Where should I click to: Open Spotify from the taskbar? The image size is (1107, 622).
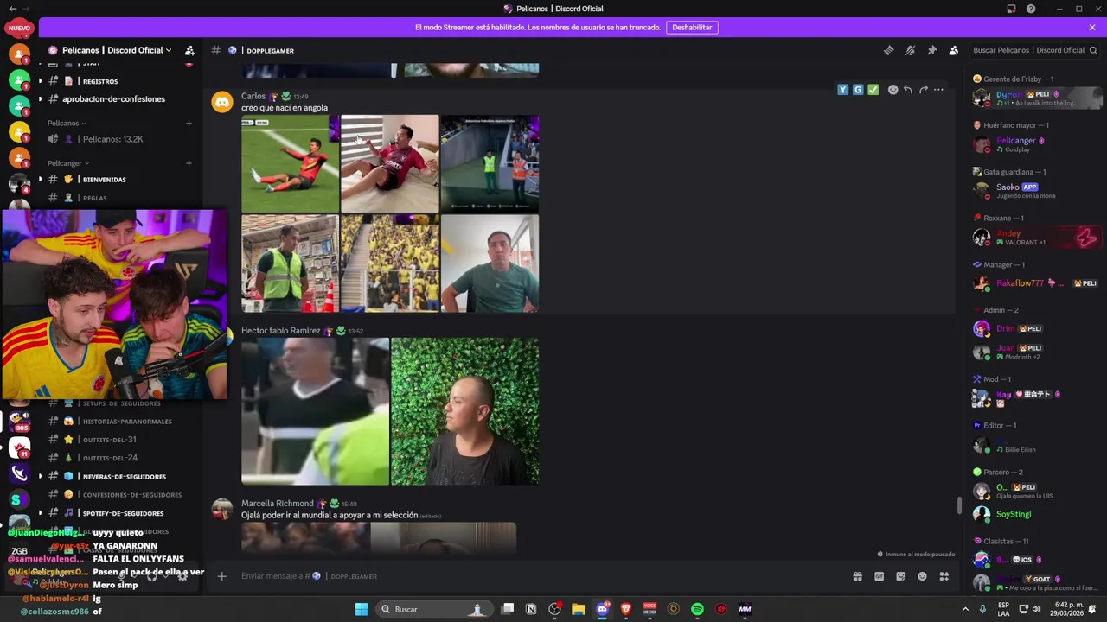(697, 609)
